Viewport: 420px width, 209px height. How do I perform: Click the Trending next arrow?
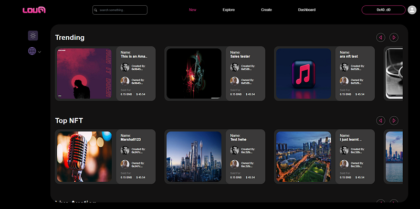(x=394, y=37)
